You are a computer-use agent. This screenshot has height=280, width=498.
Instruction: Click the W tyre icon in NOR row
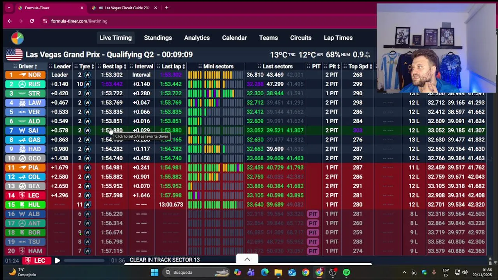[87, 75]
